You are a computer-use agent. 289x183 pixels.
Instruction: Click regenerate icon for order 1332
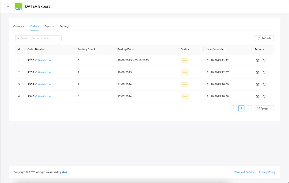264,84
